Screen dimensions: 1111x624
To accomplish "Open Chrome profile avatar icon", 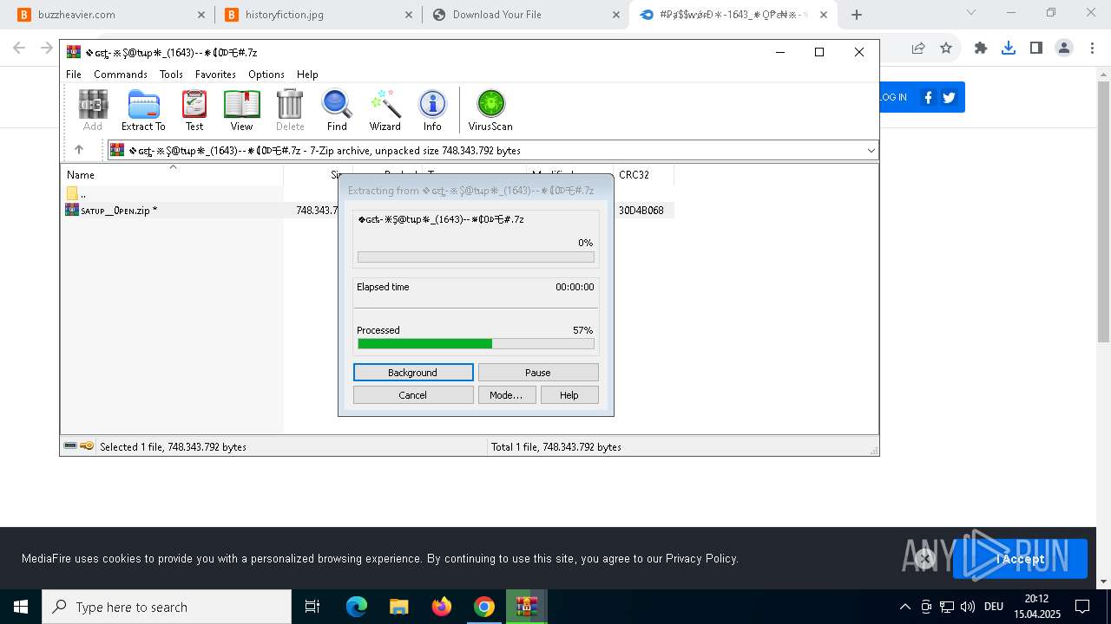I will 1064,49.
